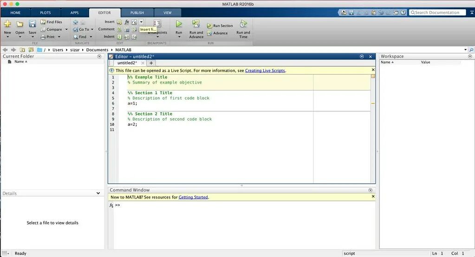Open Current Folder panel actions menu
475x257 pixels.
[x=99, y=56]
